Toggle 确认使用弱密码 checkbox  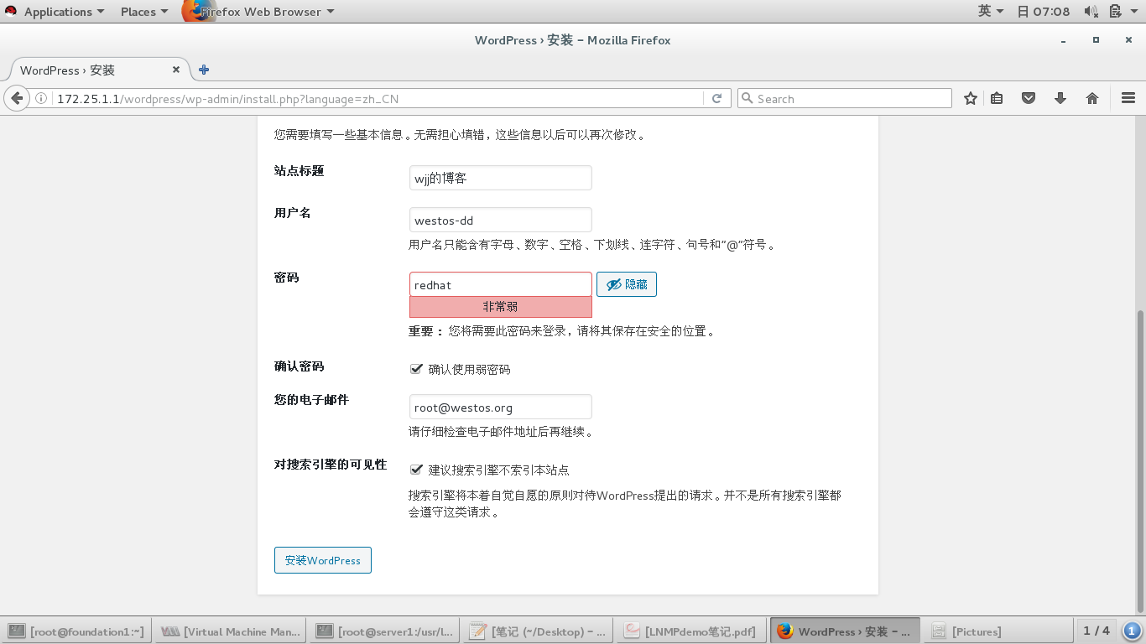pyautogui.click(x=416, y=369)
